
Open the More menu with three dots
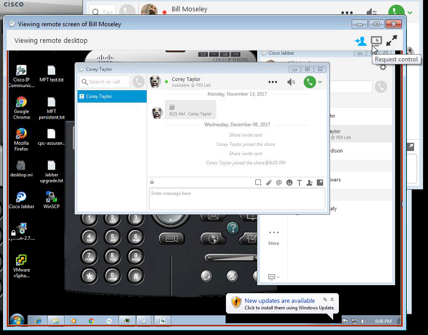click(x=272, y=81)
